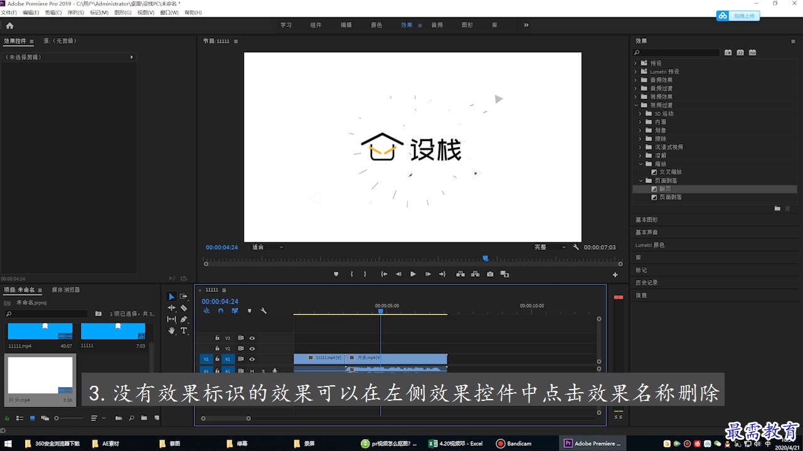The width and height of the screenshot is (803, 451).
Task: Filter effects by 32-bit color icon
Action: pyautogui.click(x=740, y=53)
